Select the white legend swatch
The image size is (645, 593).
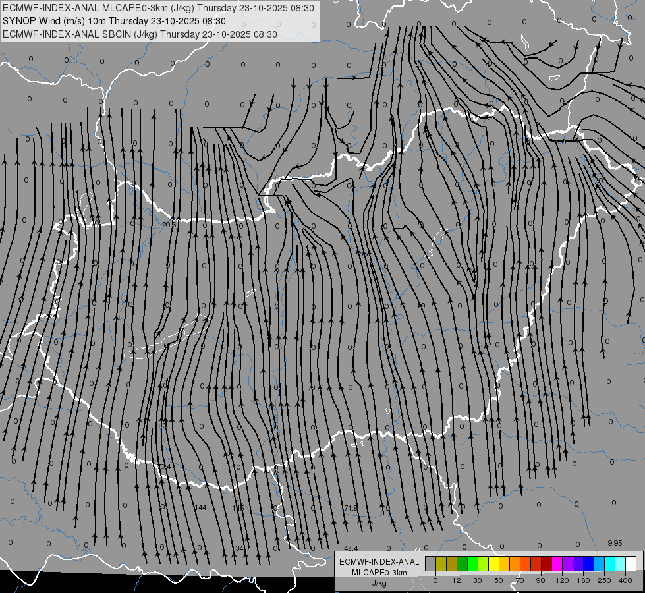click(x=631, y=563)
